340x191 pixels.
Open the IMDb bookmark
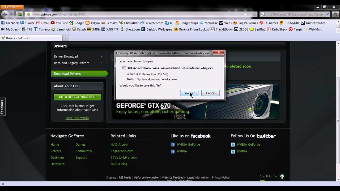click(x=93, y=29)
